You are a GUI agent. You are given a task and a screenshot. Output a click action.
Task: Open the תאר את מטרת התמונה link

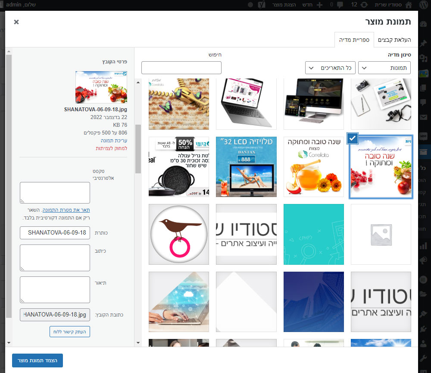(x=66, y=210)
